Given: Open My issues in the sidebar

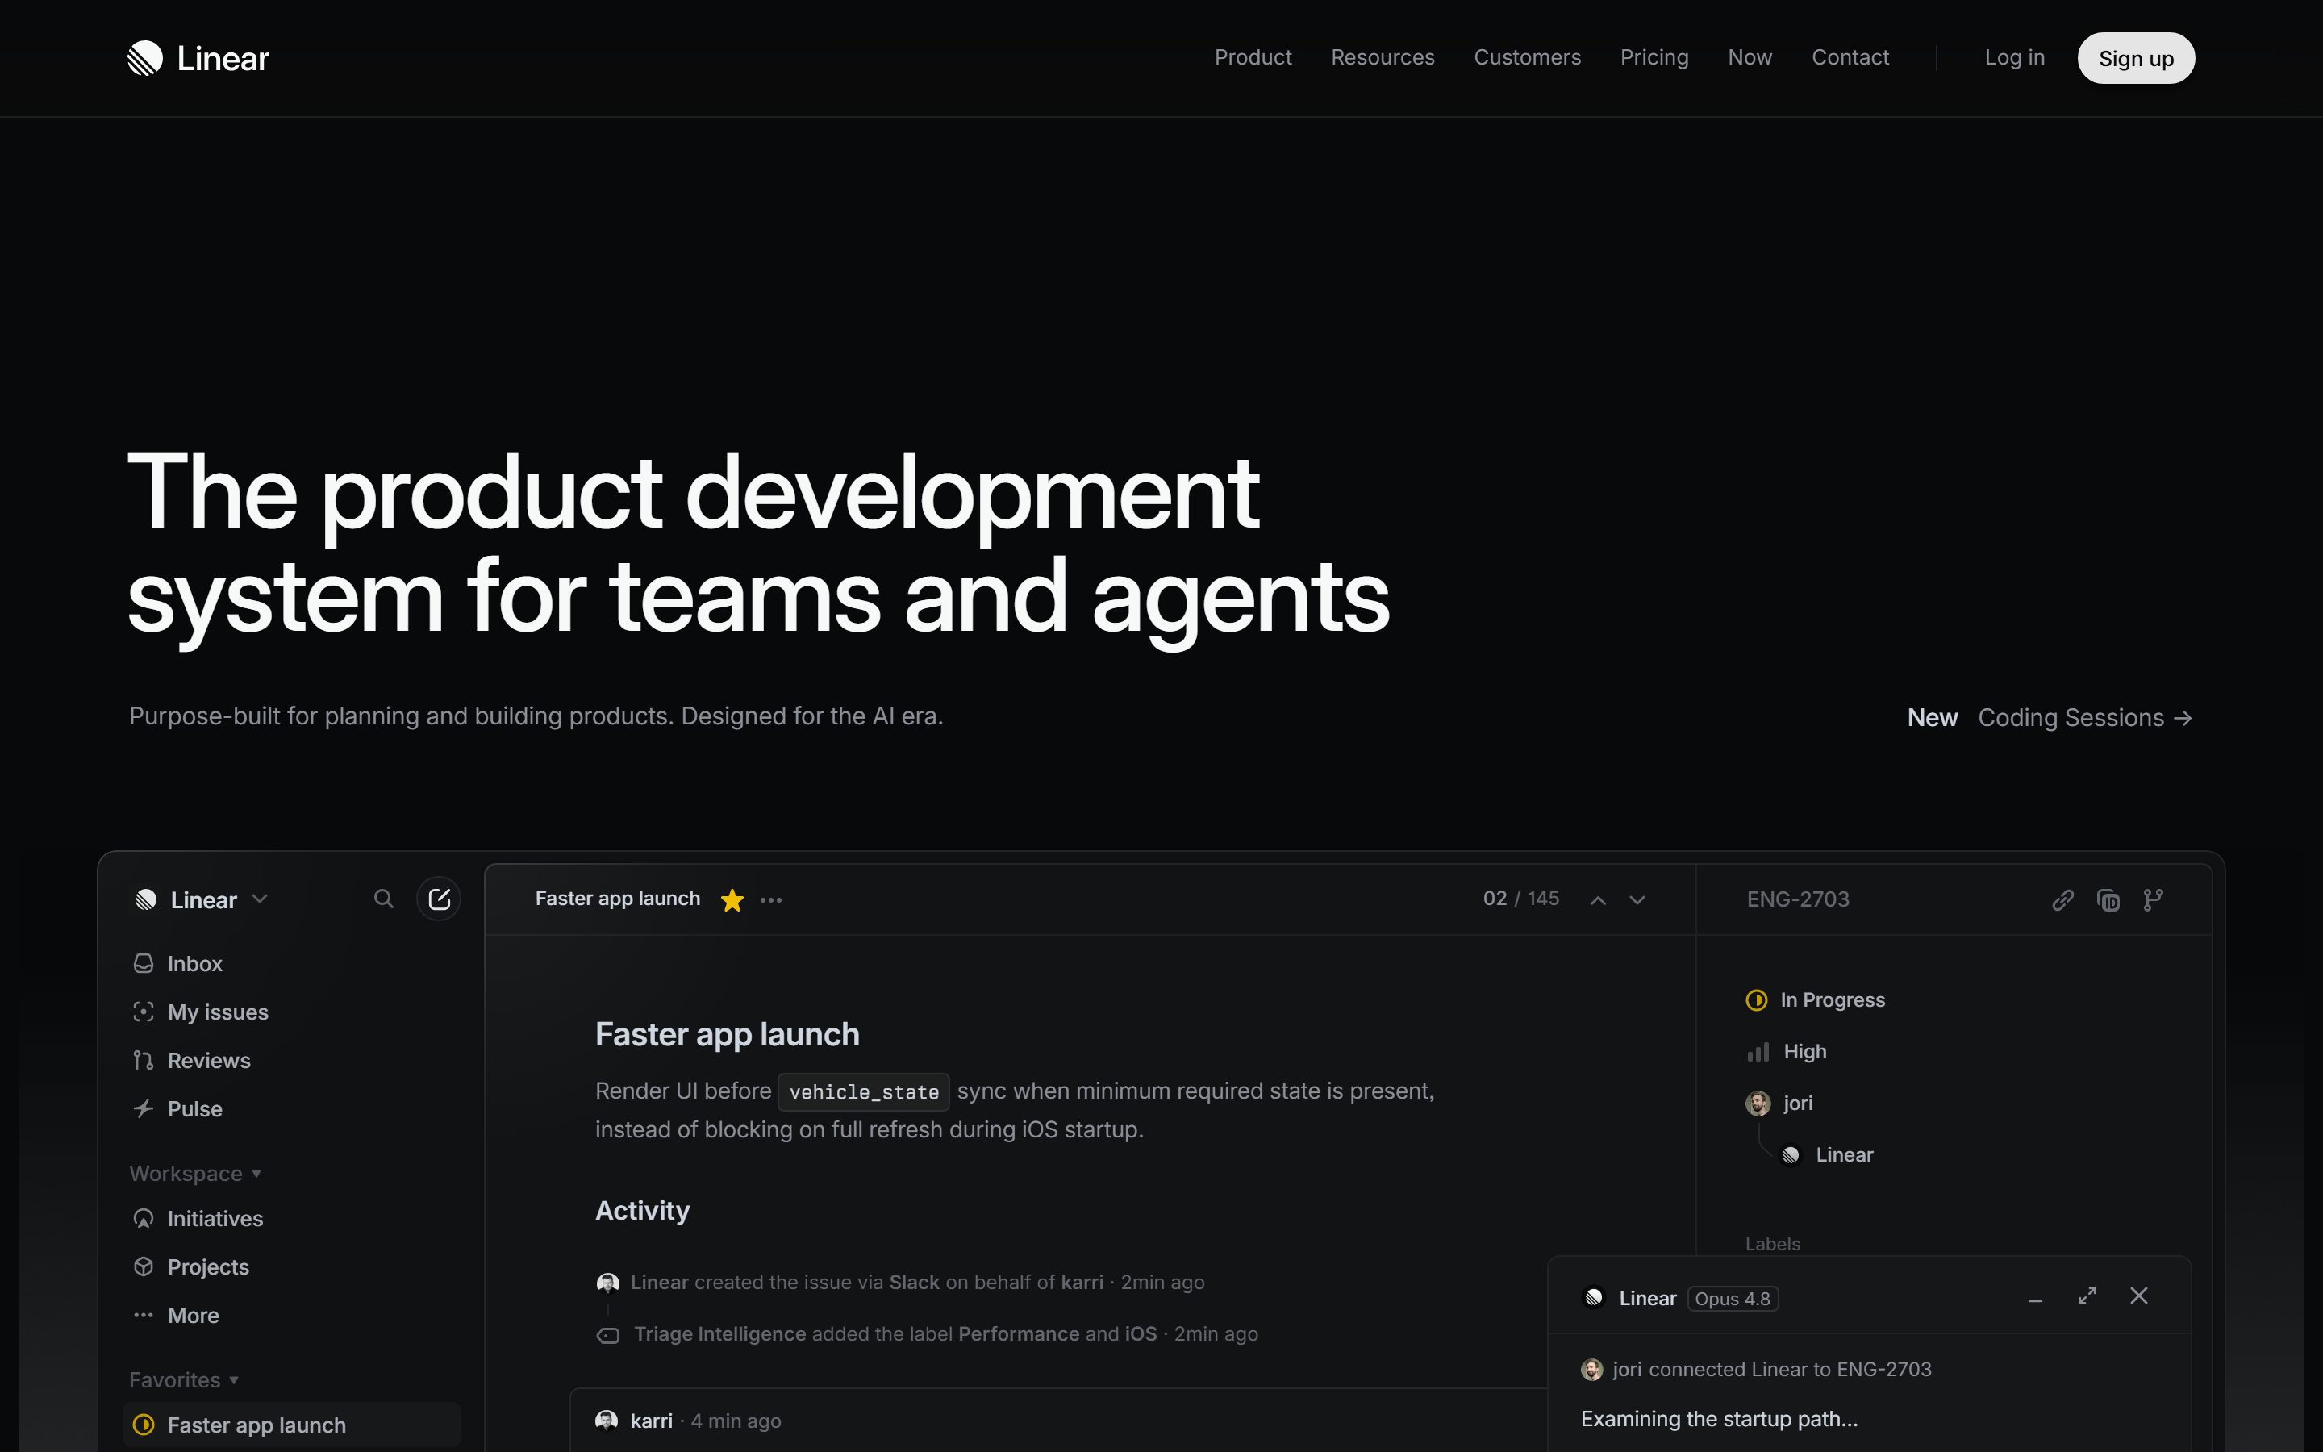Looking at the screenshot, I should click(x=293, y=1012).
